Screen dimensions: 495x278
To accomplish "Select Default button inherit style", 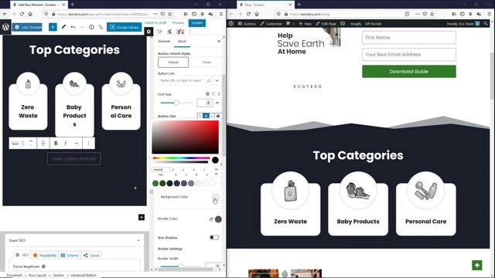I will (x=173, y=62).
